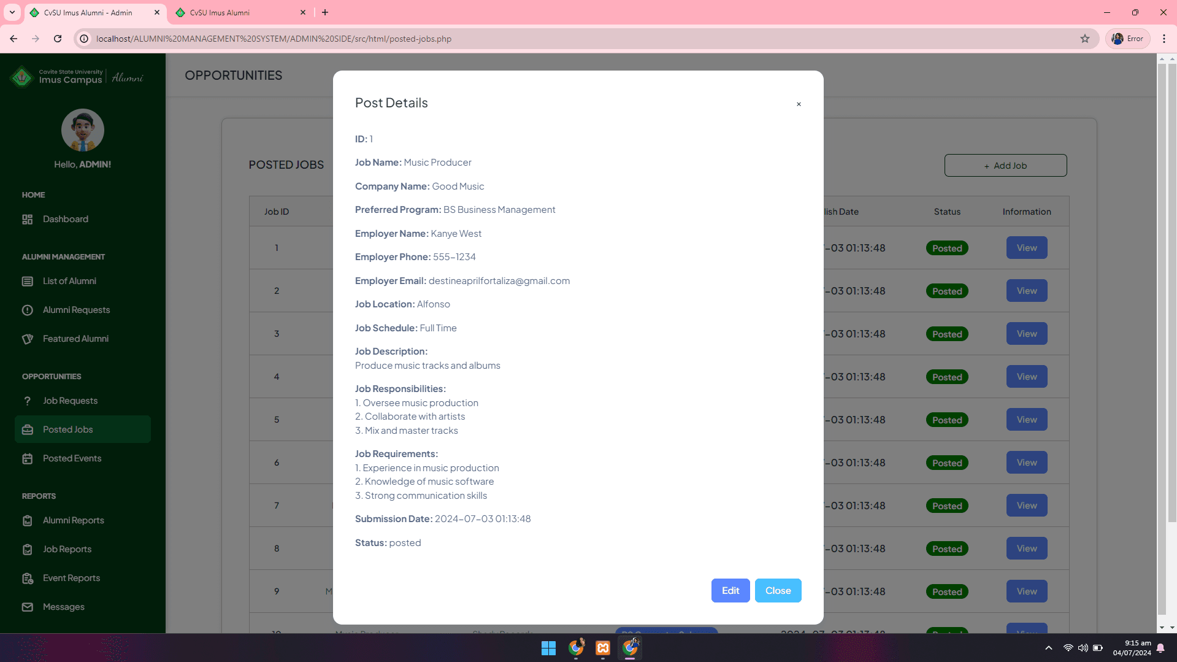
Task: Open Posted Events in sidebar
Action: pyautogui.click(x=72, y=458)
